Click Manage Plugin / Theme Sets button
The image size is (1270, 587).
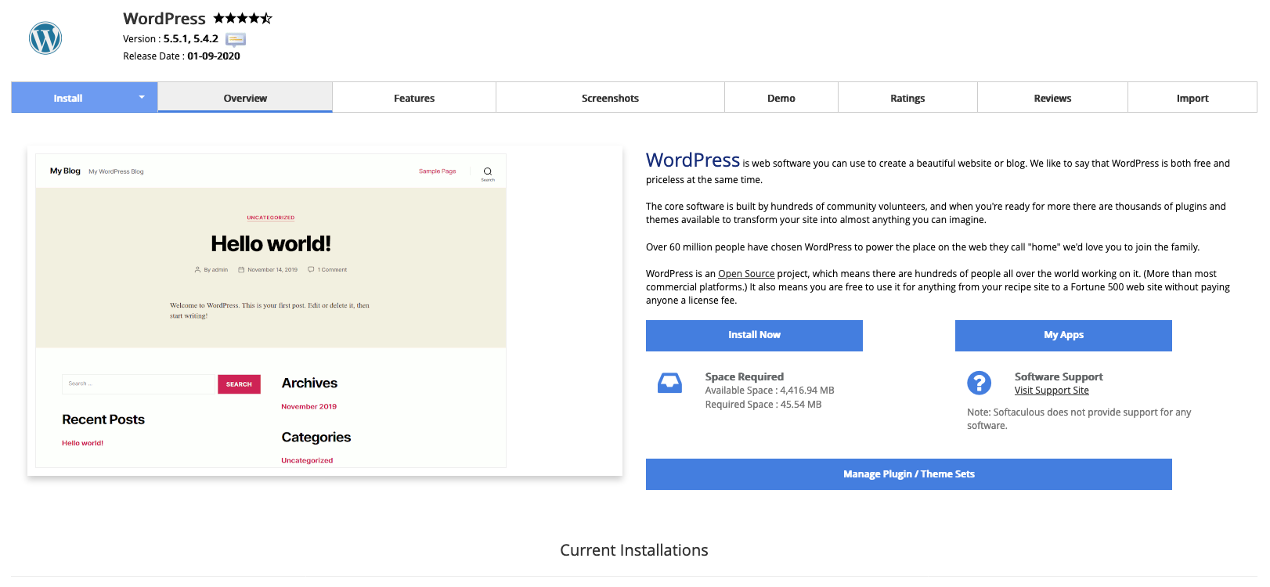(909, 474)
